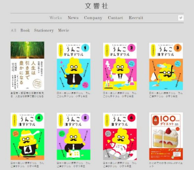Click the 小学1年生 drill title link

tap(74, 95)
